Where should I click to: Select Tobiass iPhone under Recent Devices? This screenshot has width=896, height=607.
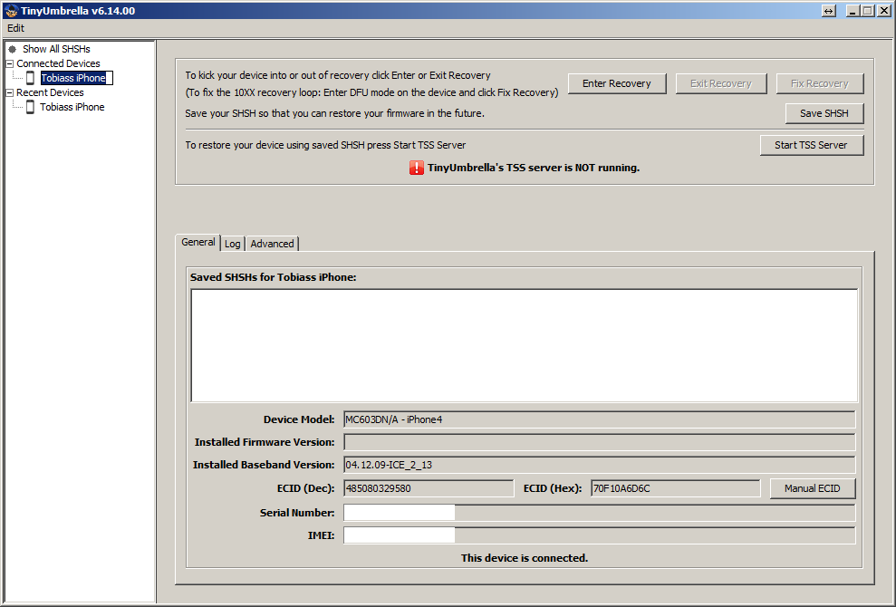[x=72, y=107]
